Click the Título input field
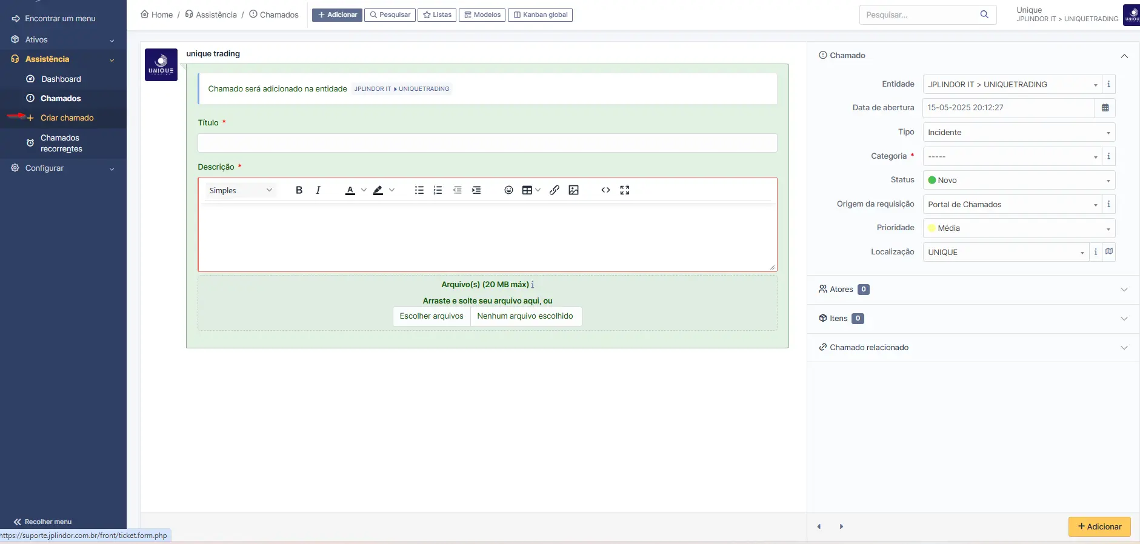The height and width of the screenshot is (544, 1140). 487,143
